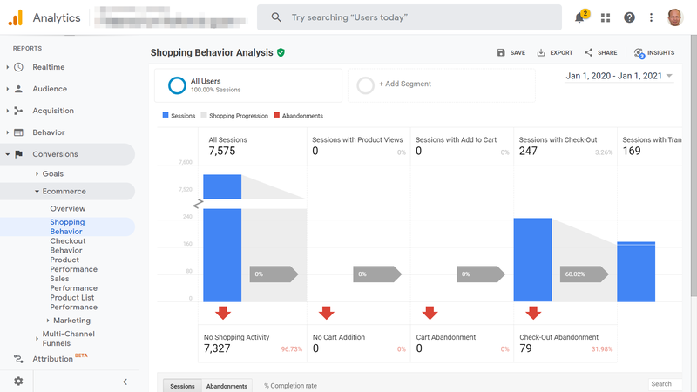
Task: Open the Insights icon
Action: click(x=639, y=53)
